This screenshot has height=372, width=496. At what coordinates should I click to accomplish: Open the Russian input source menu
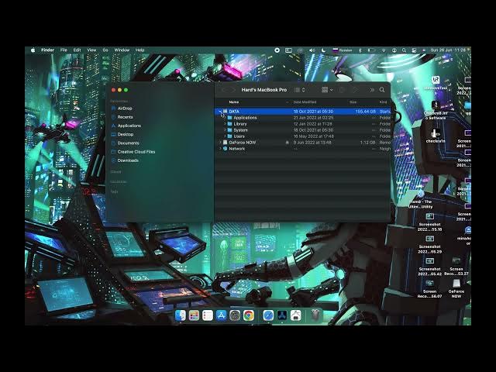[x=343, y=50]
